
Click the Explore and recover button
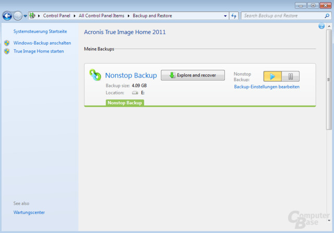tap(193, 75)
